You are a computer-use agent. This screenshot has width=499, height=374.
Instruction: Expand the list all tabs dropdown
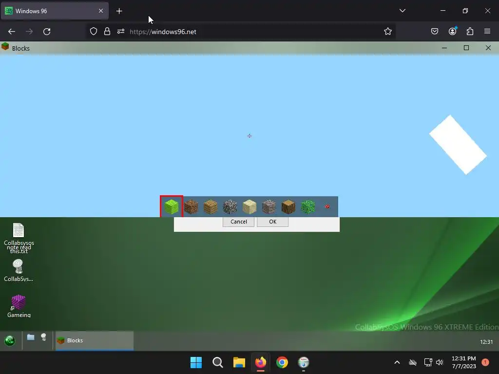pos(403,11)
